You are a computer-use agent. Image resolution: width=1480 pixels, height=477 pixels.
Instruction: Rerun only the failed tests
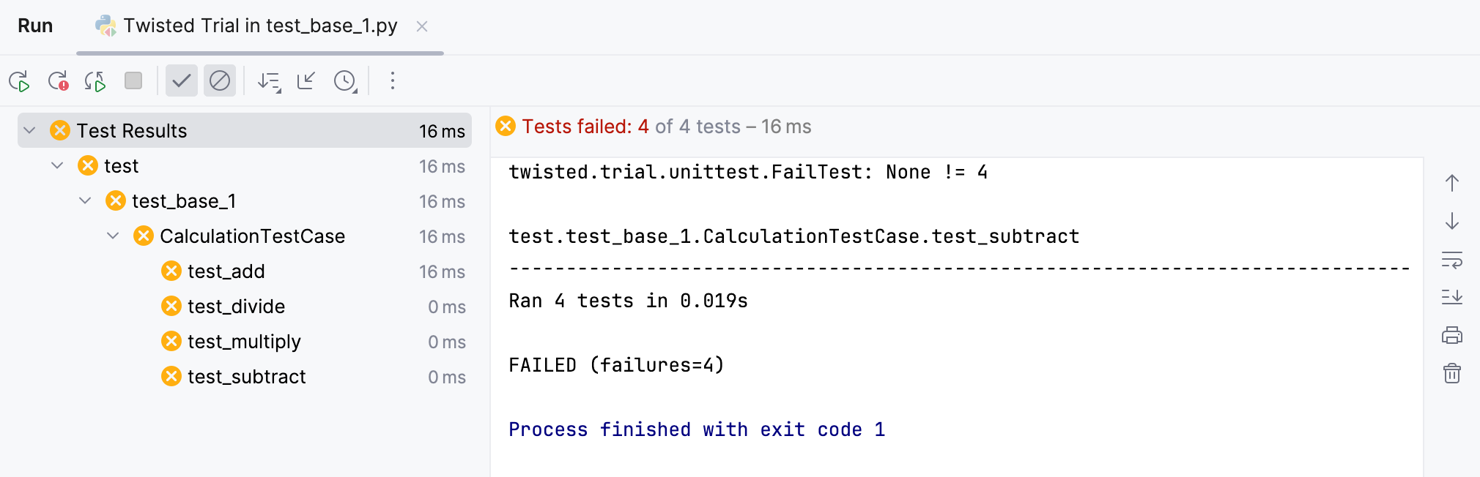pyautogui.click(x=59, y=80)
